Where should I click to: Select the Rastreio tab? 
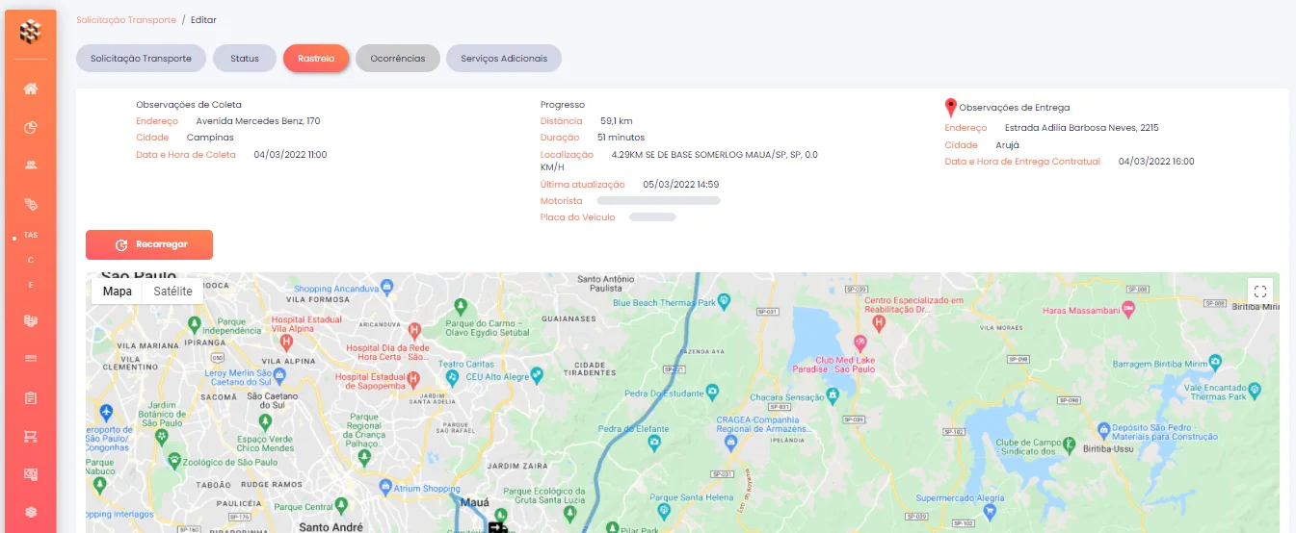316,59
